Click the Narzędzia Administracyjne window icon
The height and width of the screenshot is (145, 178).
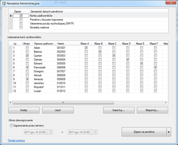click(x=4, y=3)
